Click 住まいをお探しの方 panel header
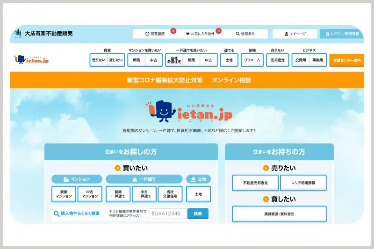This screenshot has width=374, height=249. tap(131, 151)
